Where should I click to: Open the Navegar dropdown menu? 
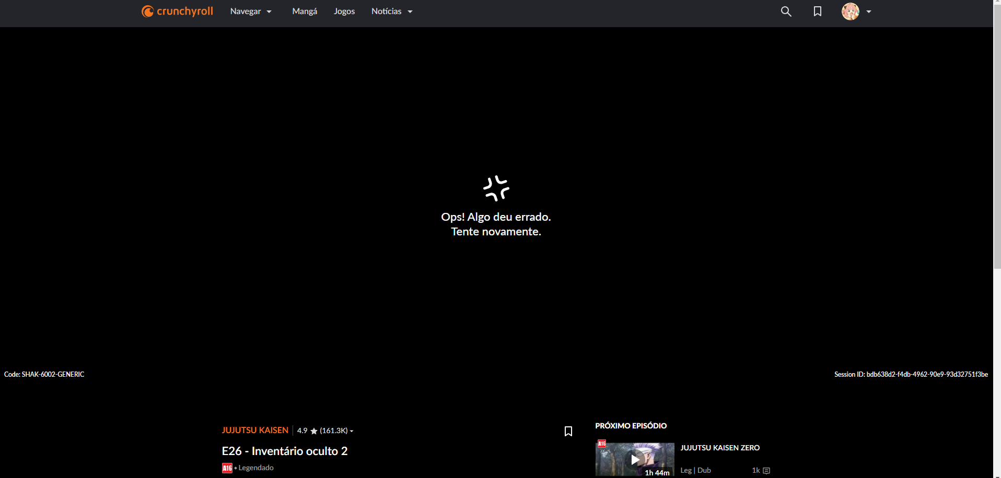click(251, 11)
